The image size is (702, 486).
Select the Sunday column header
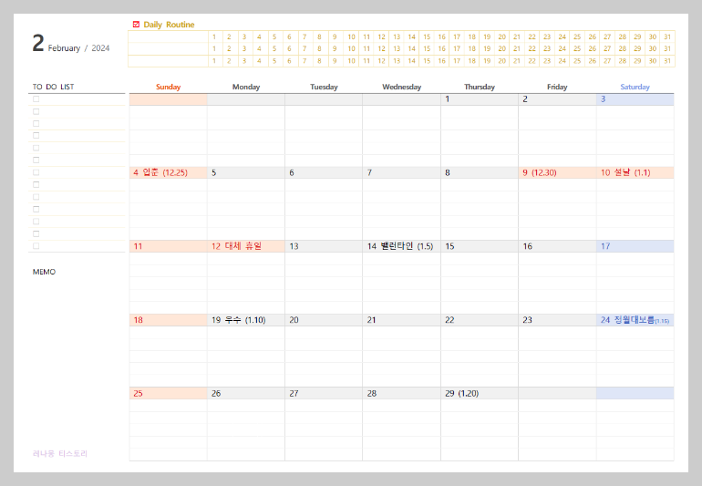[x=169, y=87]
